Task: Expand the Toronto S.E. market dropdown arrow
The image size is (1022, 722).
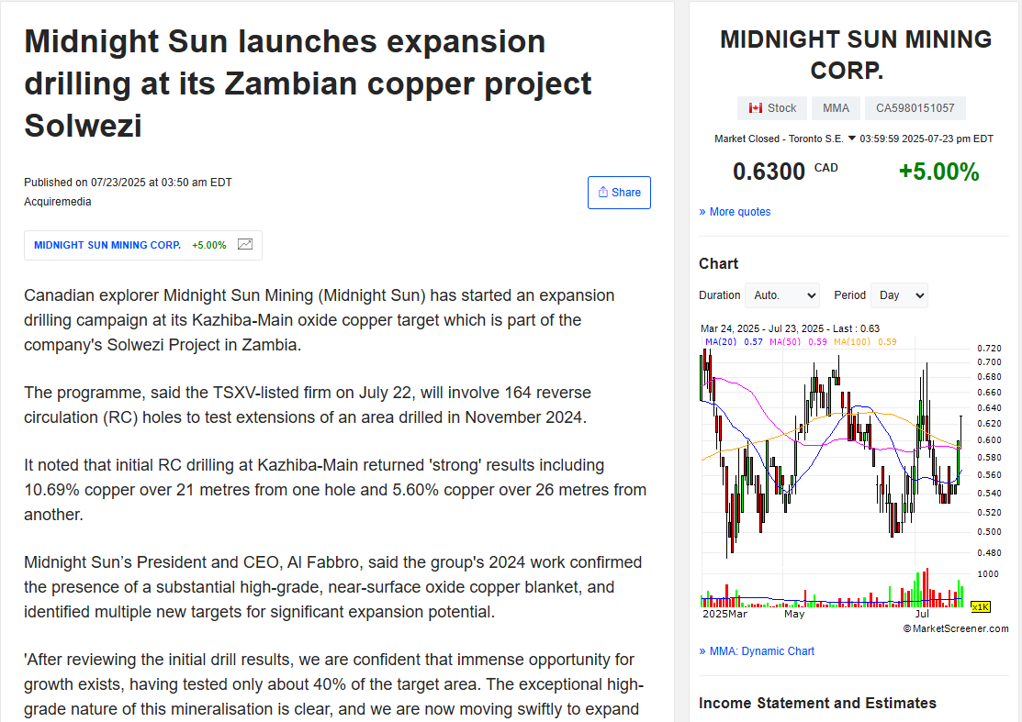Action: 851,138
